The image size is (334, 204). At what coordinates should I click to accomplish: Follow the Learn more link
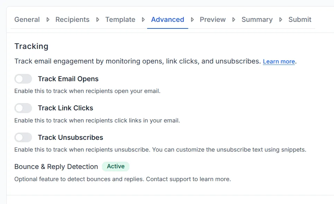[279, 62]
